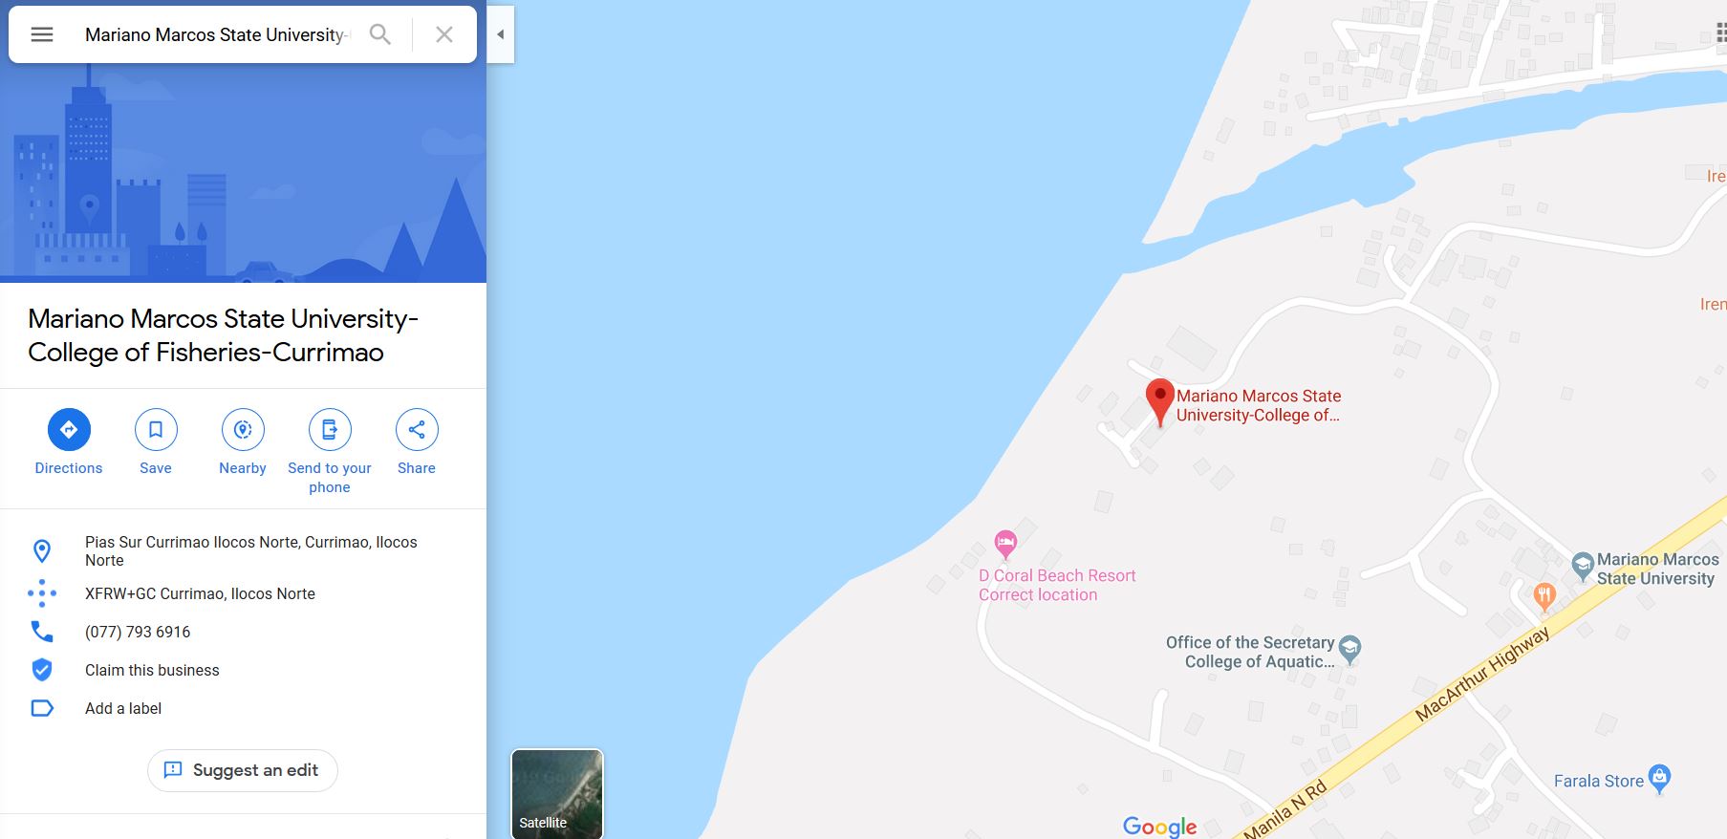Viewport: 1727px width, 839px height.
Task: Select the red Mariano Marcos pin
Action: click(x=1159, y=401)
